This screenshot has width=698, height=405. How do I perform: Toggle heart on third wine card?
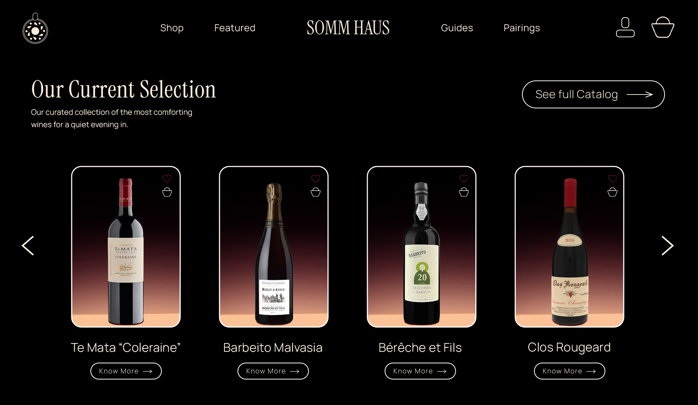point(464,179)
